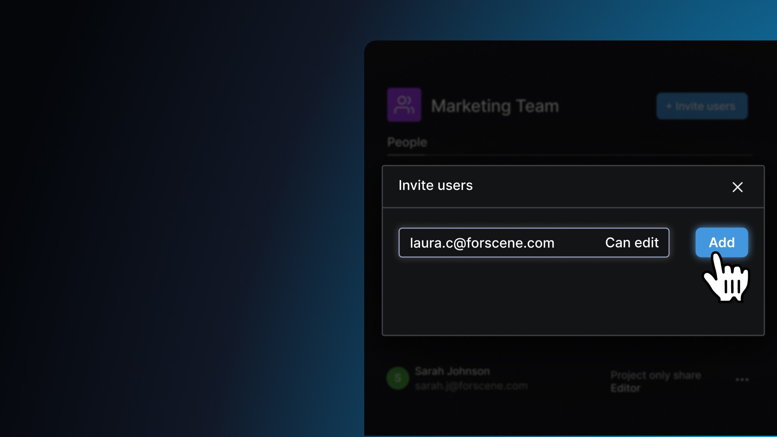Close the Invite users dialog
Viewport: 777px width, 437px height.
coord(737,187)
